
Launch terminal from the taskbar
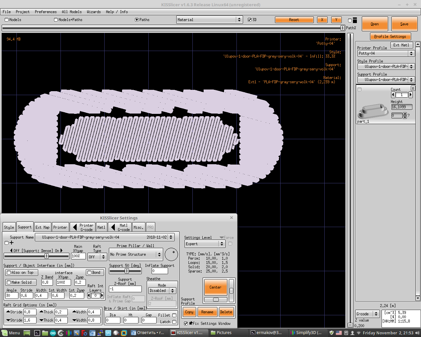37,333
